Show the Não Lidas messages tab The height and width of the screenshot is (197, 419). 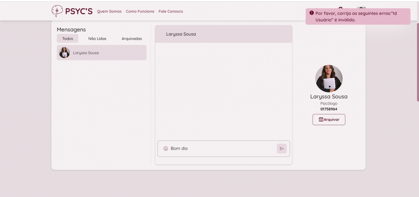tap(97, 39)
